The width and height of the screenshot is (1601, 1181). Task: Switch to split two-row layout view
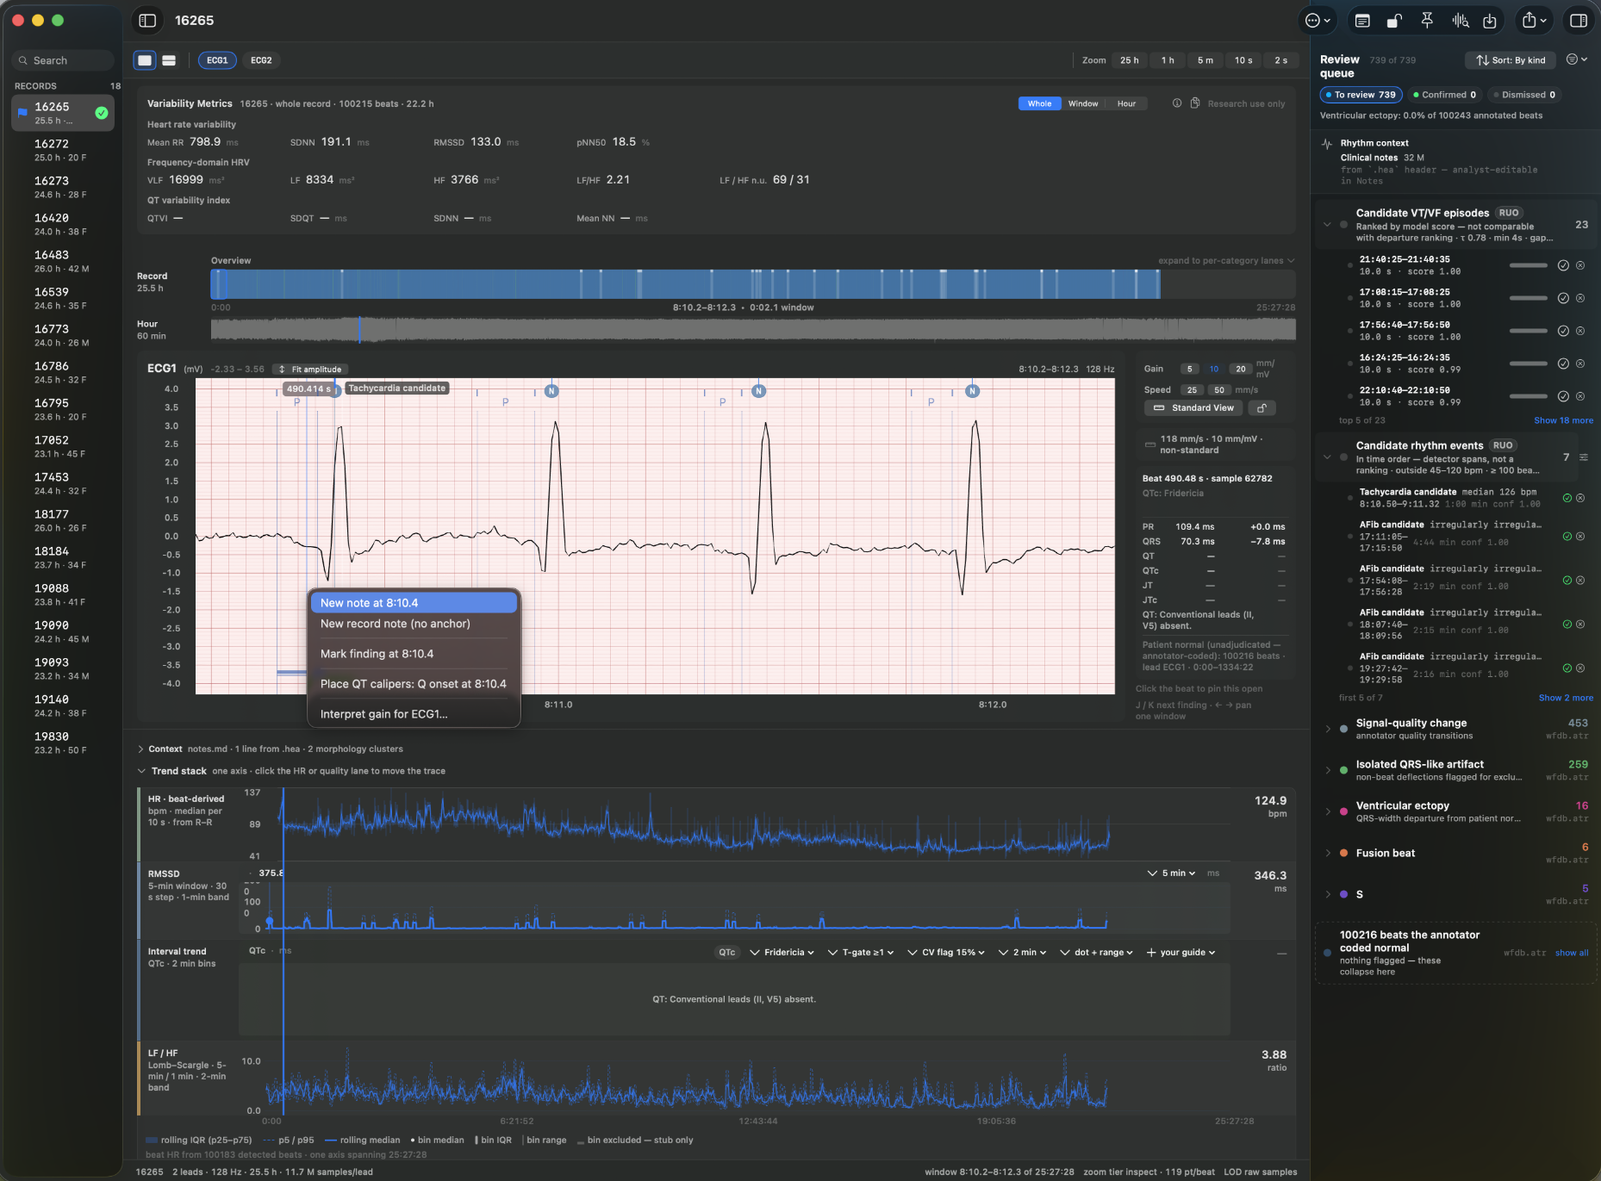tap(169, 60)
